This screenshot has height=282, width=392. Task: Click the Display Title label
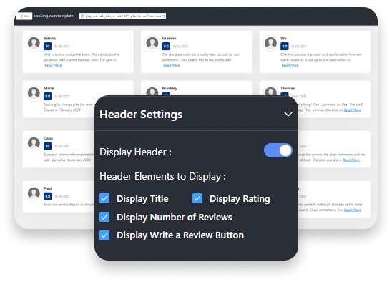tap(142, 199)
